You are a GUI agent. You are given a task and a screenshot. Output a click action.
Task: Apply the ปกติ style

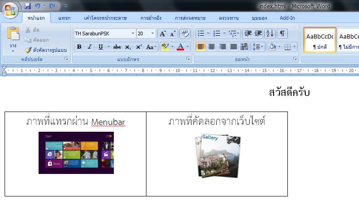pos(320,40)
